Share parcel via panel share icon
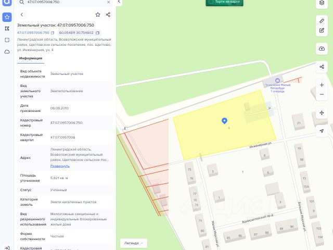The height and width of the screenshot is (250, 333). (108, 15)
